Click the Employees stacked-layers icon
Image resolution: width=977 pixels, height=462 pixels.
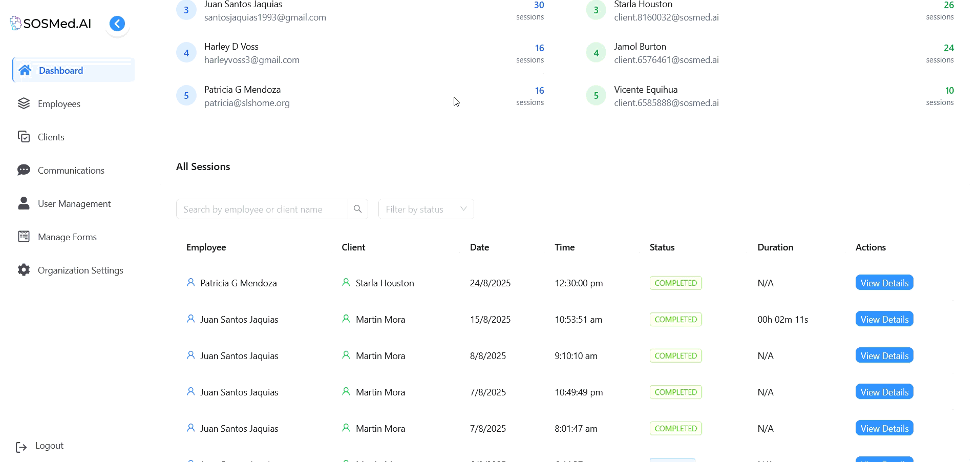click(24, 103)
